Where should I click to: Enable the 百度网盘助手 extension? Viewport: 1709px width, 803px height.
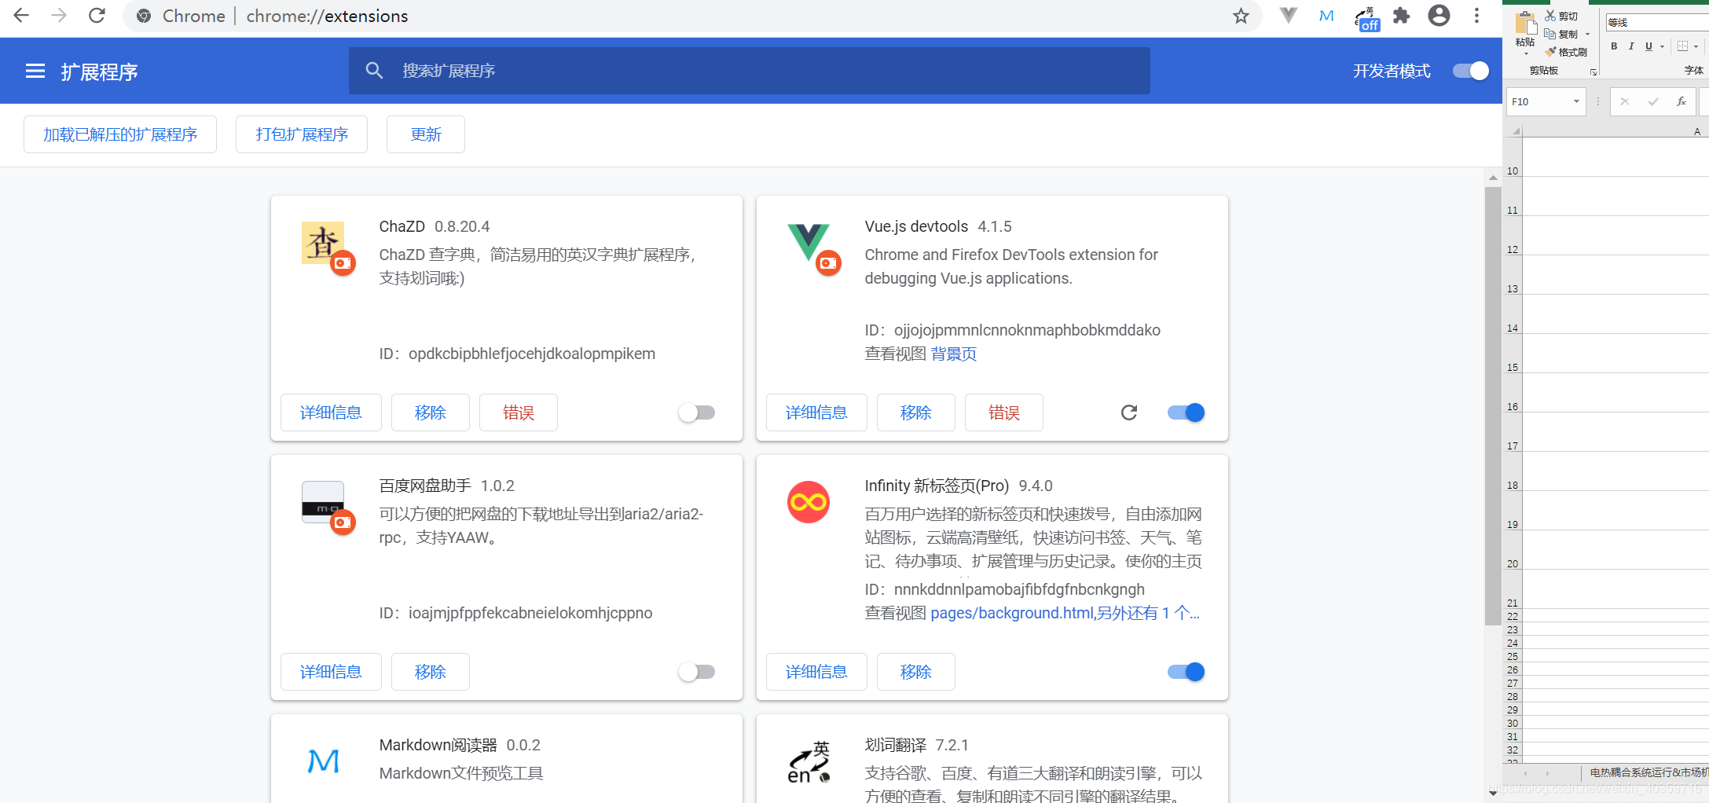point(697,672)
